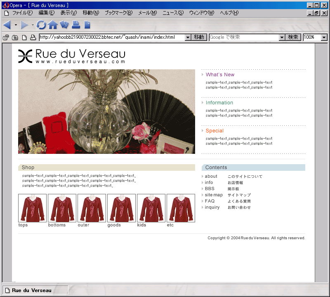
Task: Click the Opera logo in title bar
Action: 6,5
